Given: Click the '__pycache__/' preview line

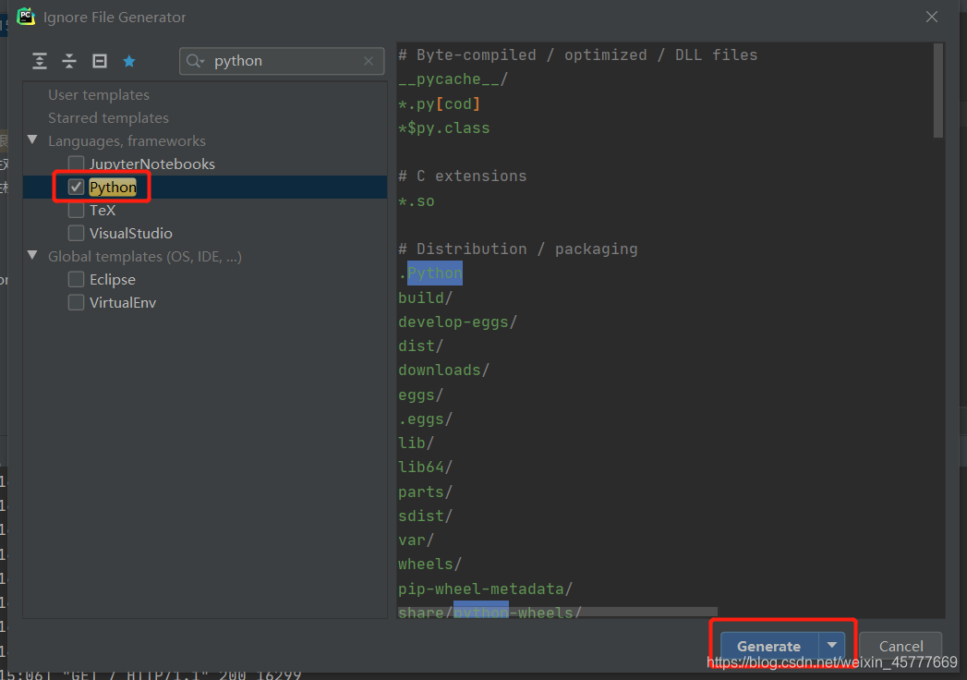Looking at the screenshot, I should pos(453,79).
